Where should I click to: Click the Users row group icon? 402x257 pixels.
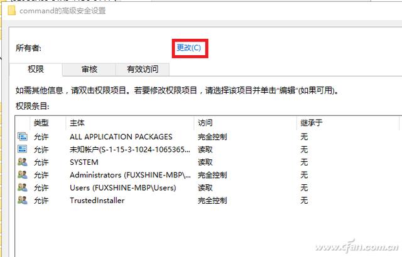[23, 187]
